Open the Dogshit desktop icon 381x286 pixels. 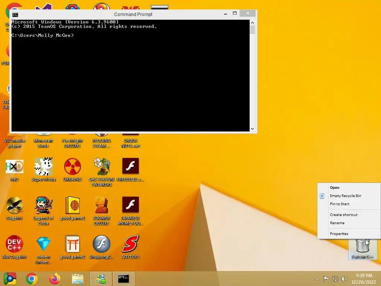15,209
